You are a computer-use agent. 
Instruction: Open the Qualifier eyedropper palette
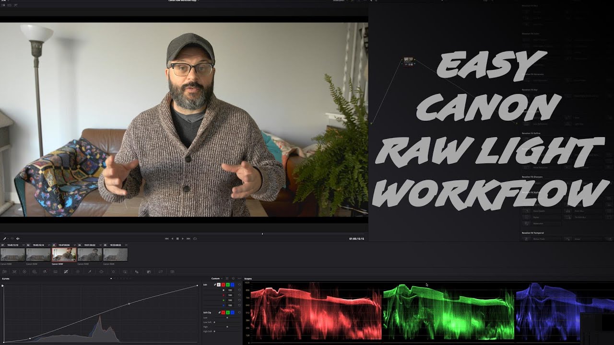click(90, 272)
